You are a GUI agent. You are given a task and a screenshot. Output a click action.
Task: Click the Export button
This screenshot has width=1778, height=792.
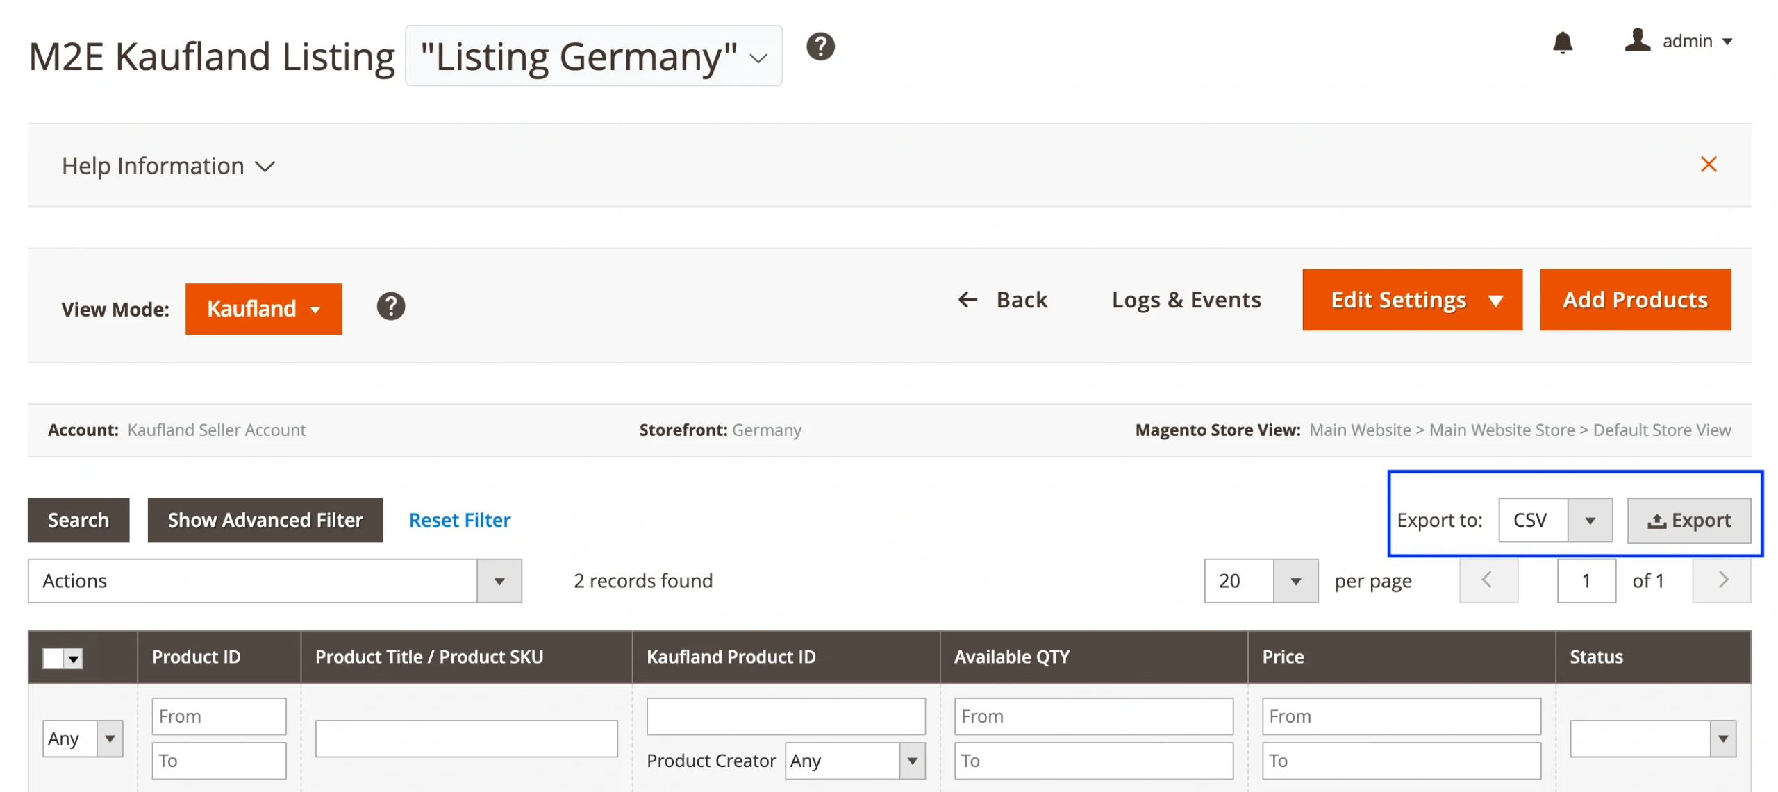click(x=1688, y=521)
